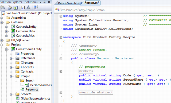The width and height of the screenshot is (171, 103).
Task: Click the Catharsis.Data C# project icon
Action: [13, 31]
